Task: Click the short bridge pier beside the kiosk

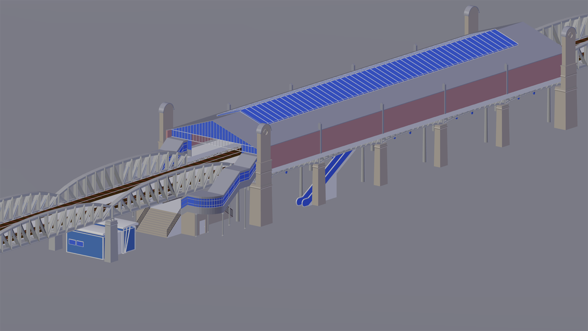Action: tap(111, 241)
